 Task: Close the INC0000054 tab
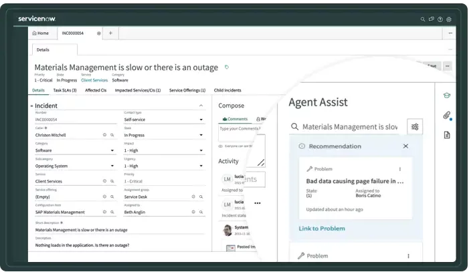[99, 33]
